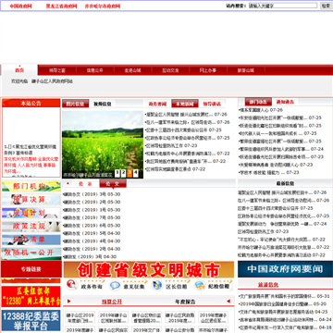Click the left red arrow beside 预算公开

point(69,302)
